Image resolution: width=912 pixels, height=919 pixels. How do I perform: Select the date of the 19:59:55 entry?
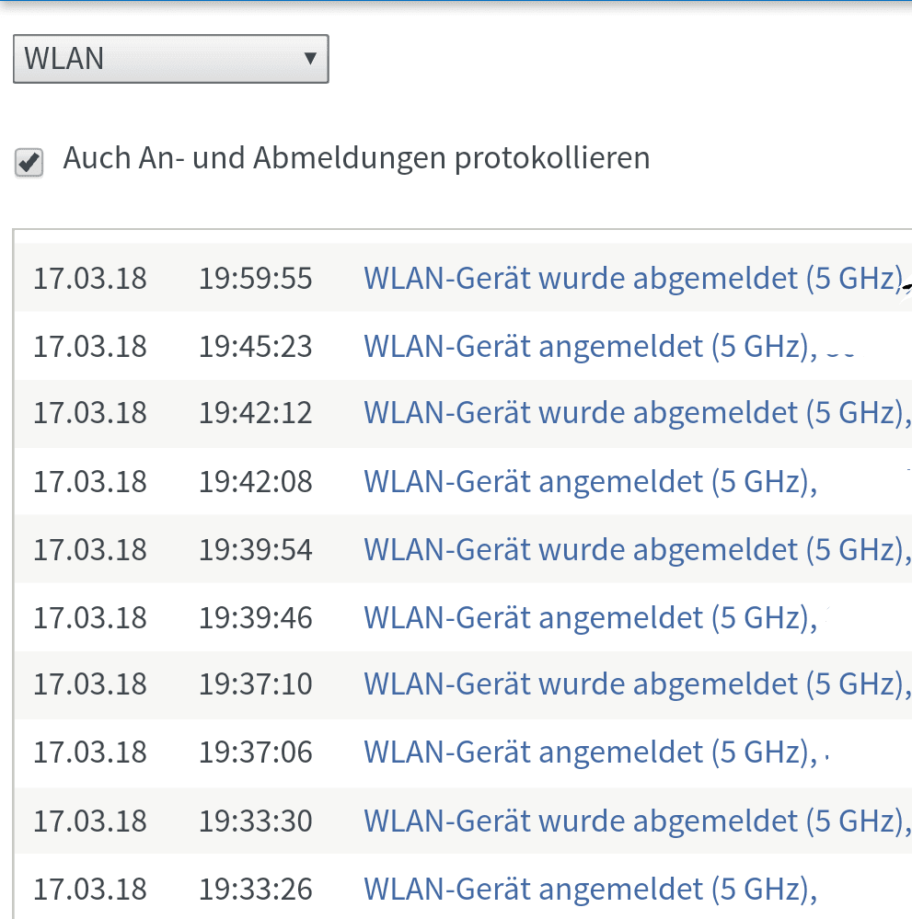point(90,278)
